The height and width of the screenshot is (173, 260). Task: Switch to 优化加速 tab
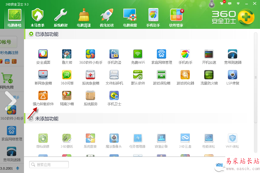[107, 18]
